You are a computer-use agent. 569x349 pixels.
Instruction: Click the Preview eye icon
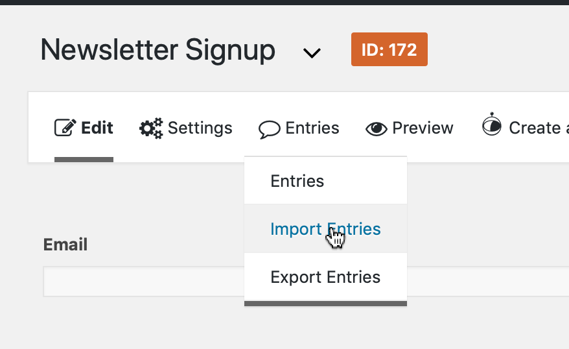[377, 129]
